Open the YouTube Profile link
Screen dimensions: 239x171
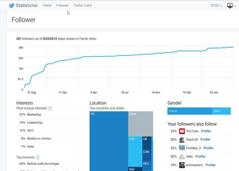tap(206, 131)
